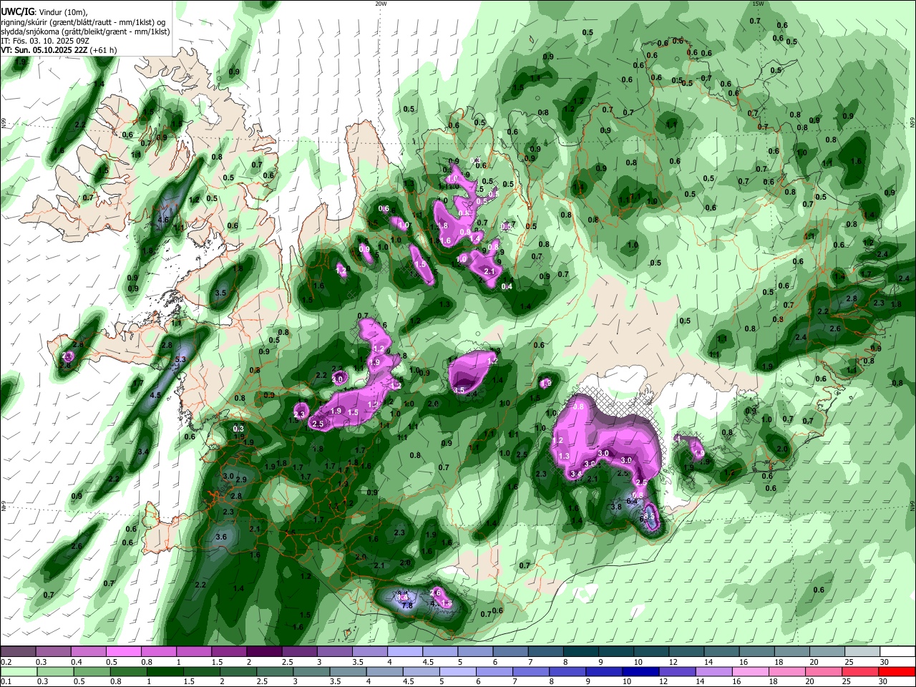This screenshot has height=687, width=916.
Task: Click the "VT: Sun. 05.10.2025 22Z" line
Action: tap(44, 50)
